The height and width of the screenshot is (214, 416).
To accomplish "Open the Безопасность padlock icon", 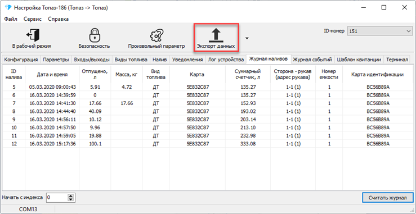I will tap(94, 35).
